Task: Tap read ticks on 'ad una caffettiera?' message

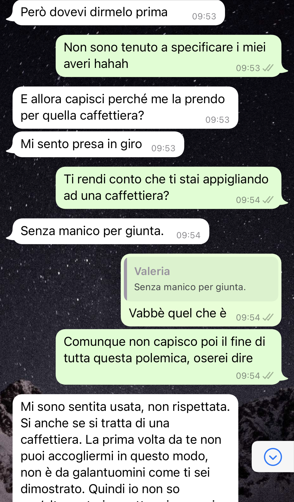Action: pyautogui.click(x=268, y=200)
